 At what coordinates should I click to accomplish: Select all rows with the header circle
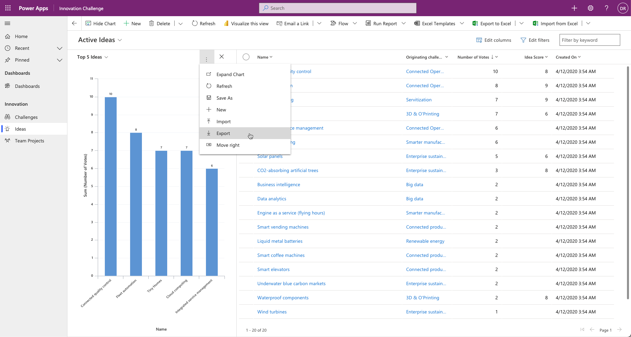coord(246,57)
